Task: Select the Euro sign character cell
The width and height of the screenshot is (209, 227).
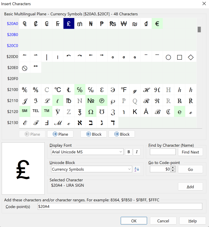Action: [x=157, y=24]
